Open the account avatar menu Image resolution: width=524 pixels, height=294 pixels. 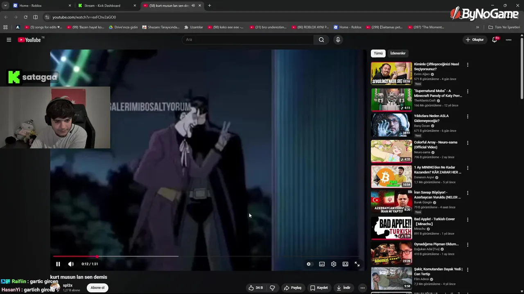(x=509, y=40)
